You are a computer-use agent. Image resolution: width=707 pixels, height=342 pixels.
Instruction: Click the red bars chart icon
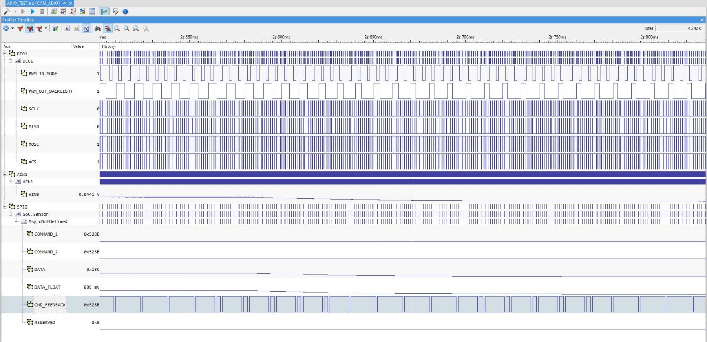click(73, 11)
